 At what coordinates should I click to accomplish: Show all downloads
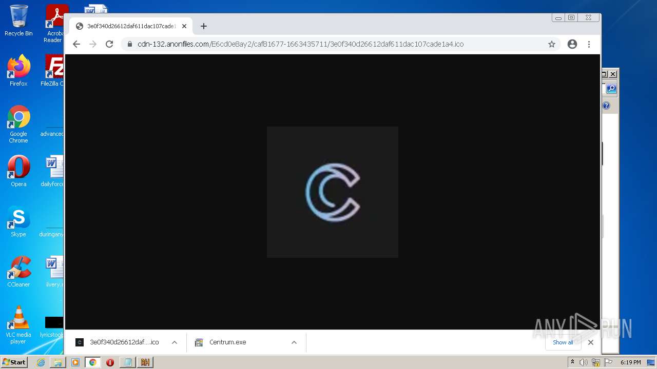[563, 342]
